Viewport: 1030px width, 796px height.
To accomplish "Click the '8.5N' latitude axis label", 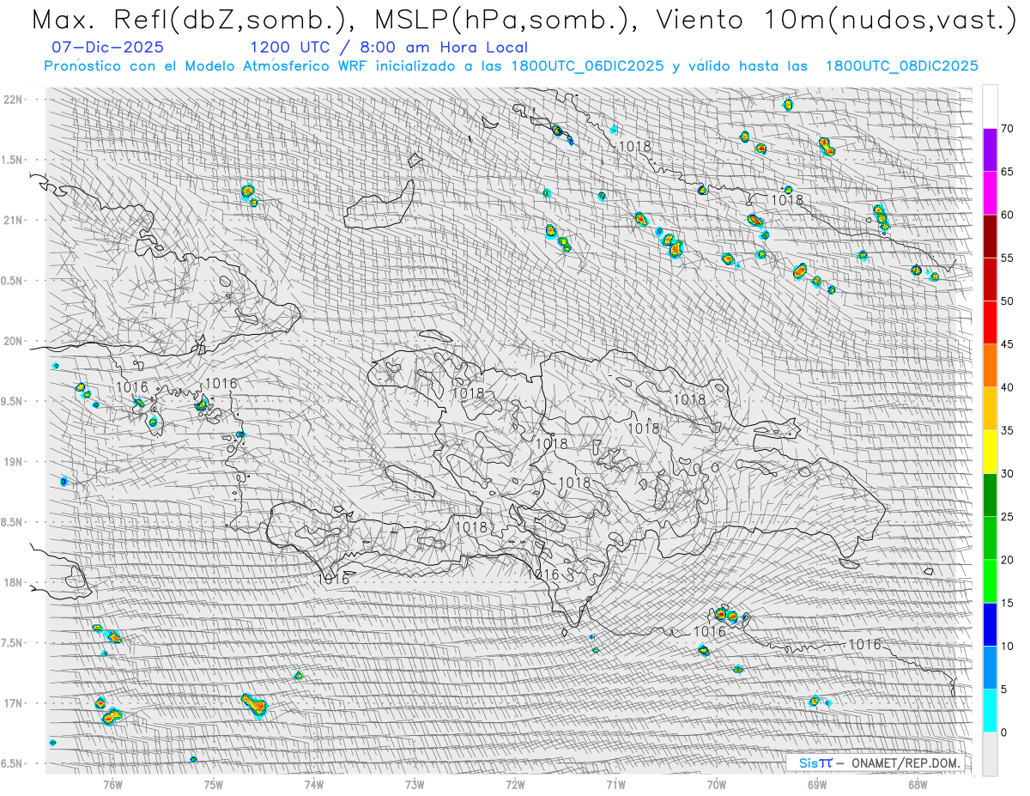I will pyautogui.click(x=12, y=522).
